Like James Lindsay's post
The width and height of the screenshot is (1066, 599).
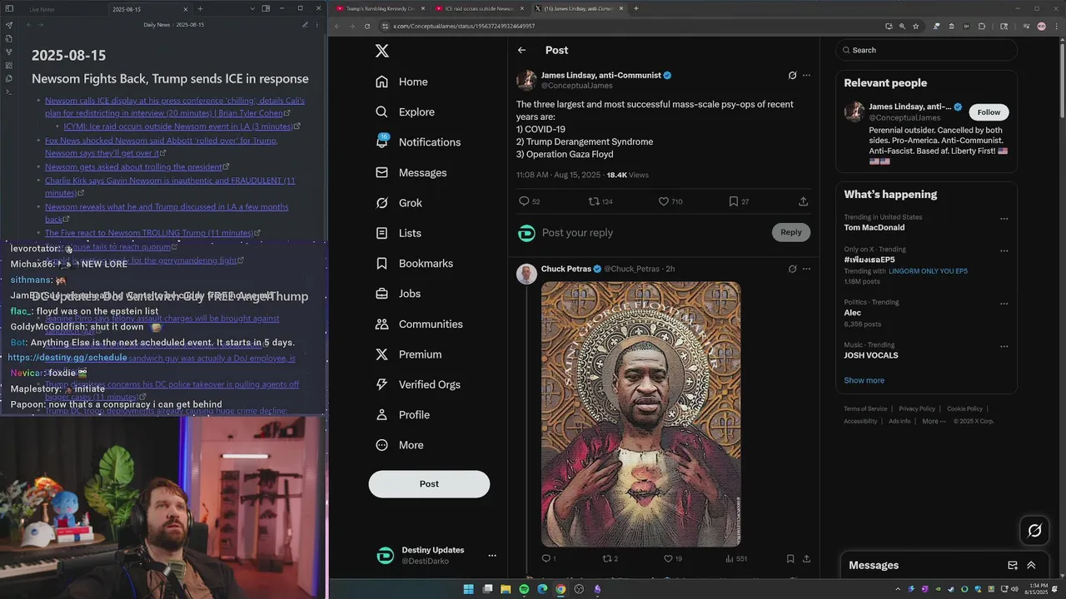click(664, 201)
